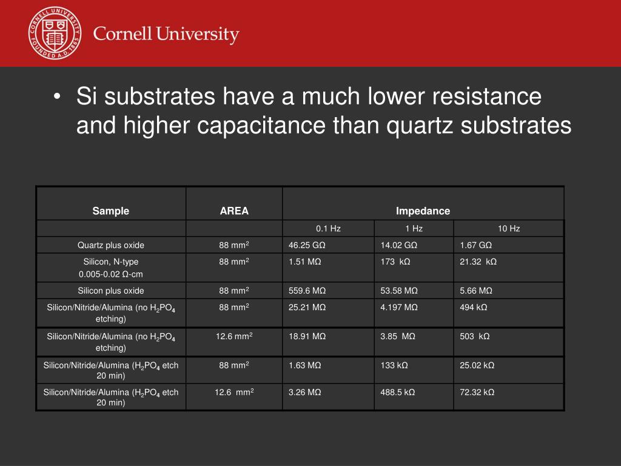Select the 20 min etch sample label in 1.63 MΩ row

111,370
